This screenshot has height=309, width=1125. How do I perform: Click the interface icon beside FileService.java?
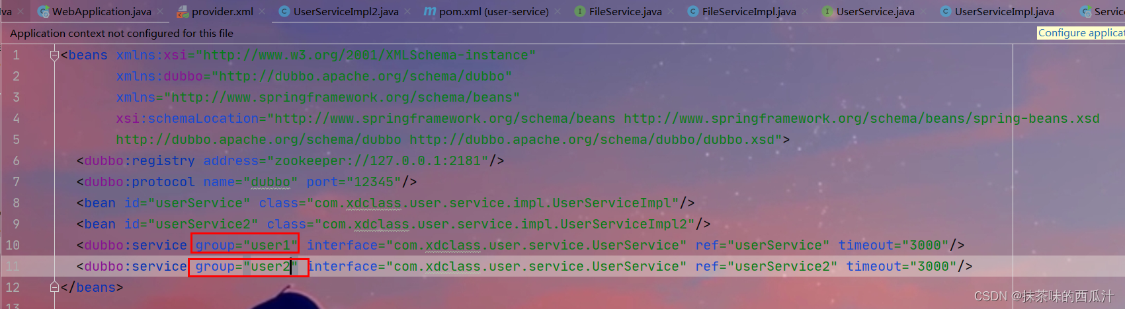click(580, 11)
